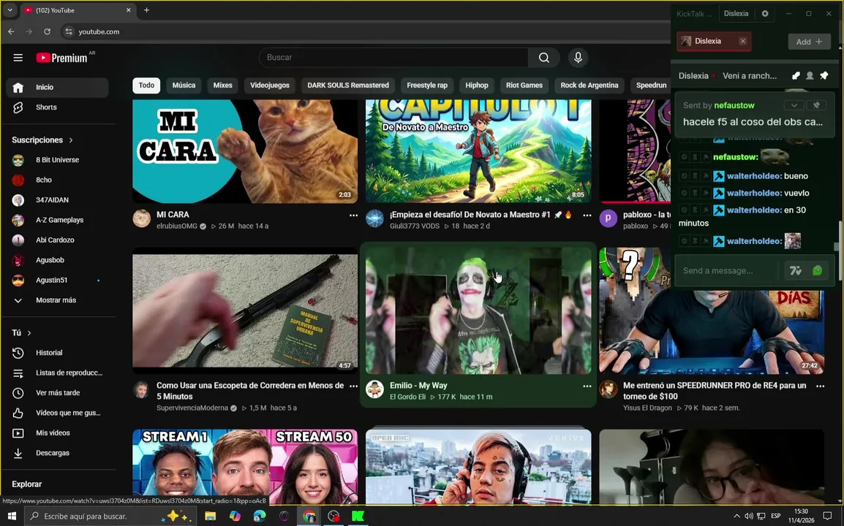Open File Explorer from taskbar
Screen dimensions: 844x526
pos(210,517)
